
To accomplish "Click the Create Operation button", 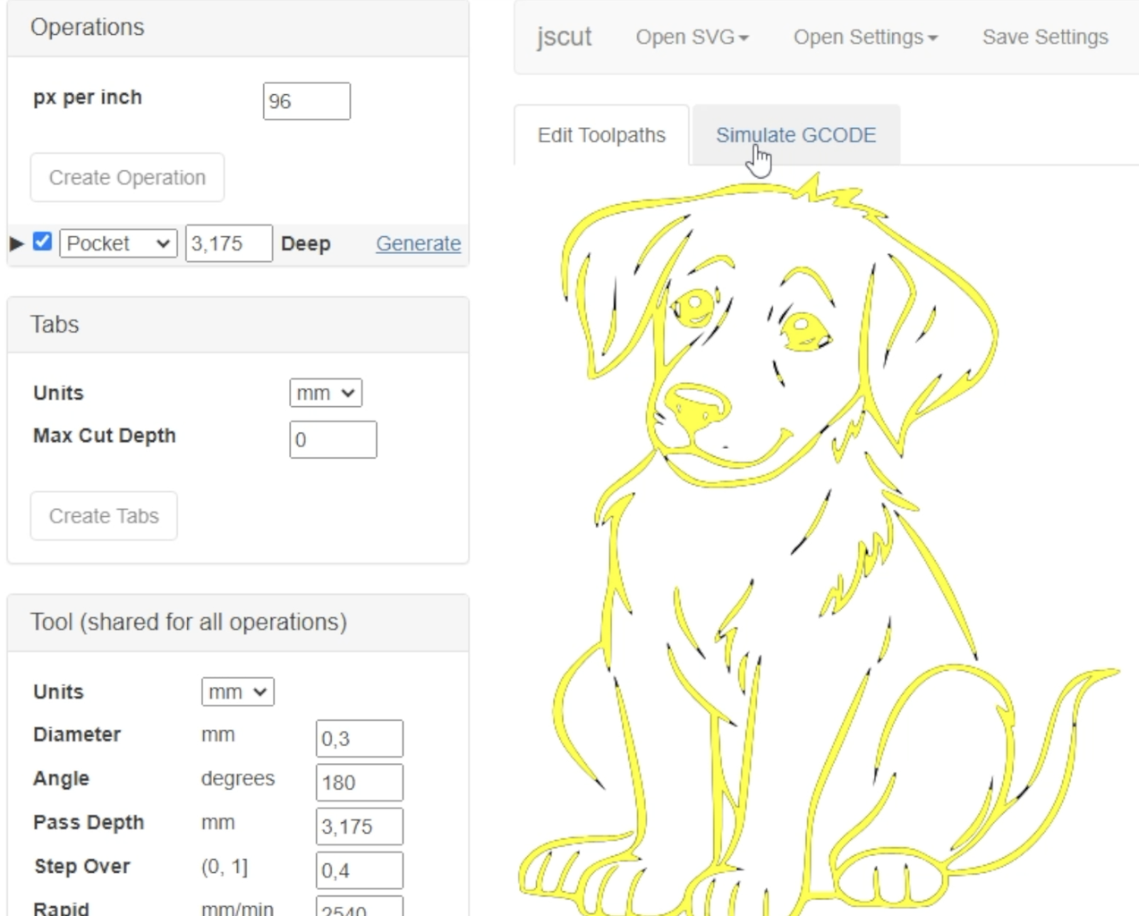I will point(127,177).
